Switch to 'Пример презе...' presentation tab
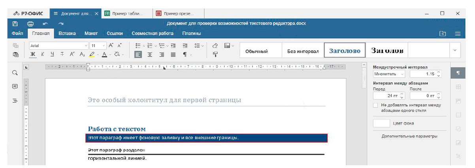Image resolution: width=475 pixels, height=168 pixels. pos(178,13)
